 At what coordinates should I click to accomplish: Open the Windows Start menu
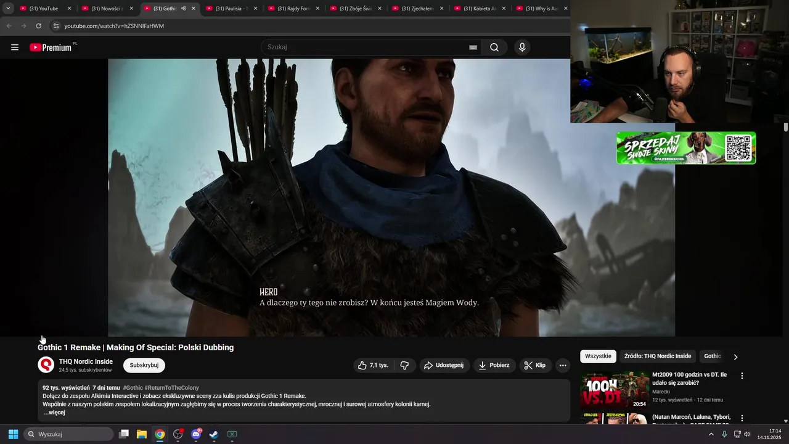click(x=13, y=434)
